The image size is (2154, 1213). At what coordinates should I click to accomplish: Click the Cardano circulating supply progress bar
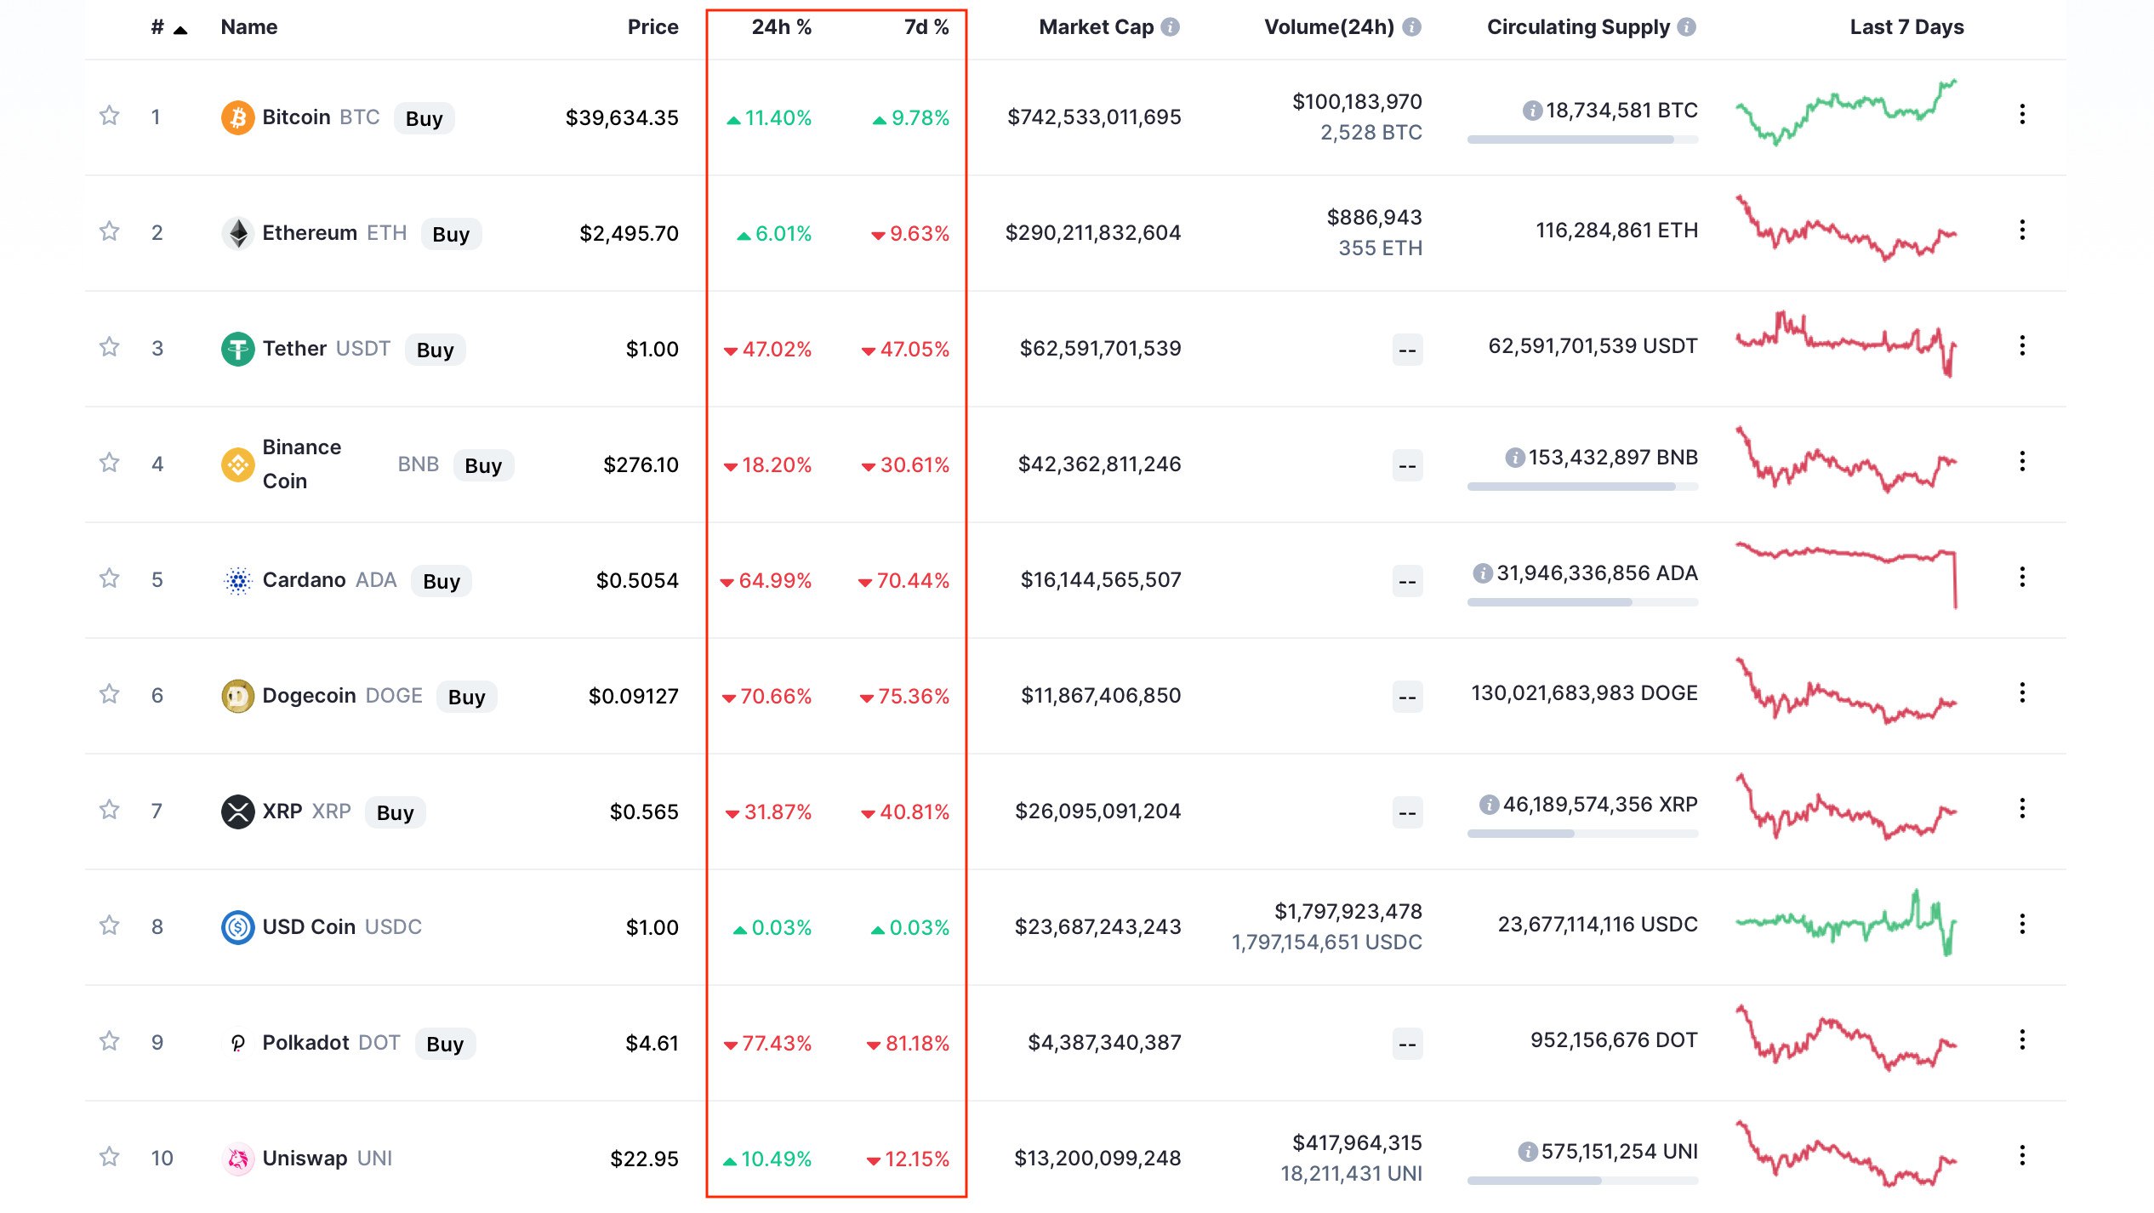click(1582, 602)
